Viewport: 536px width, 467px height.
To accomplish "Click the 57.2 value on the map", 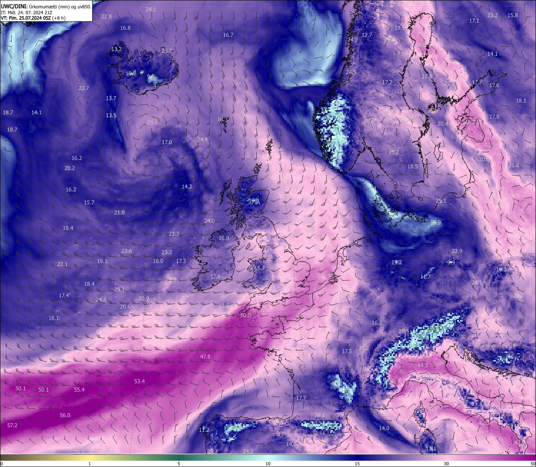I will point(13,426).
